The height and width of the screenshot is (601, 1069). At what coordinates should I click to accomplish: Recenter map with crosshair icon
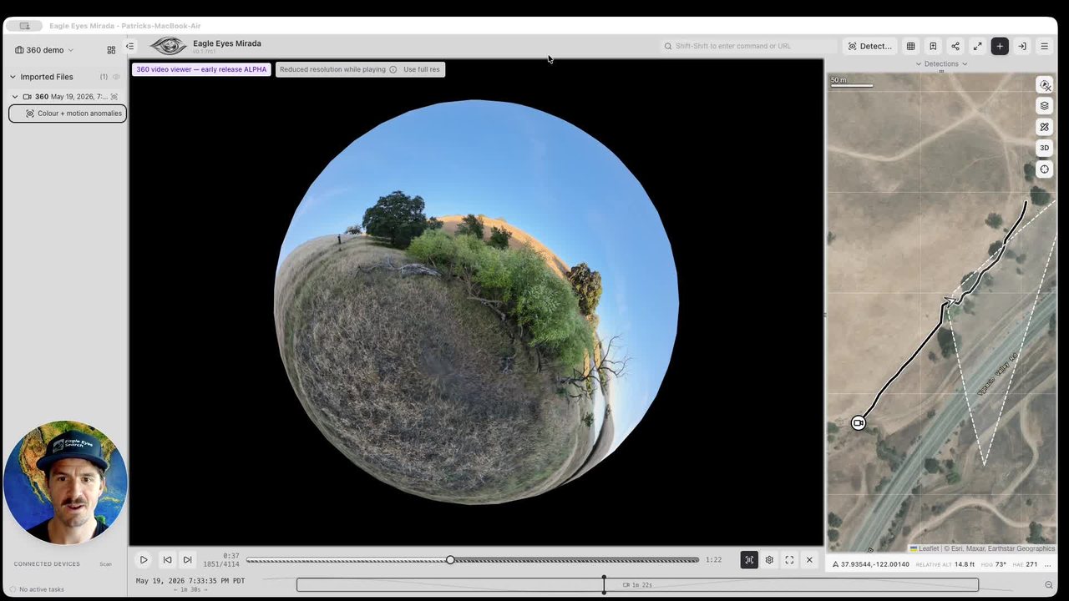coord(1044,169)
